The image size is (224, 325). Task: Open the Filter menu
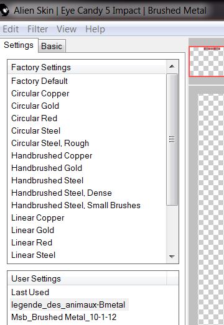(37, 29)
